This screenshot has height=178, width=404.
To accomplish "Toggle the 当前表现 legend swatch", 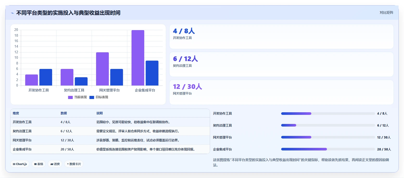I will pos(71,97).
